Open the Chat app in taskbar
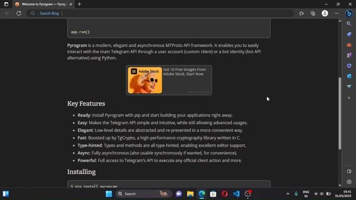 pos(179,194)
